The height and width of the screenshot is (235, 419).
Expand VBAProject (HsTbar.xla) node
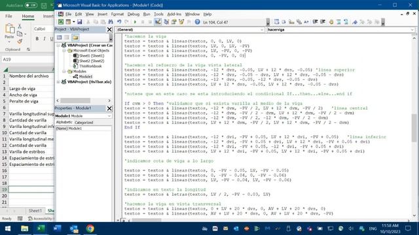pyautogui.click(x=58, y=82)
